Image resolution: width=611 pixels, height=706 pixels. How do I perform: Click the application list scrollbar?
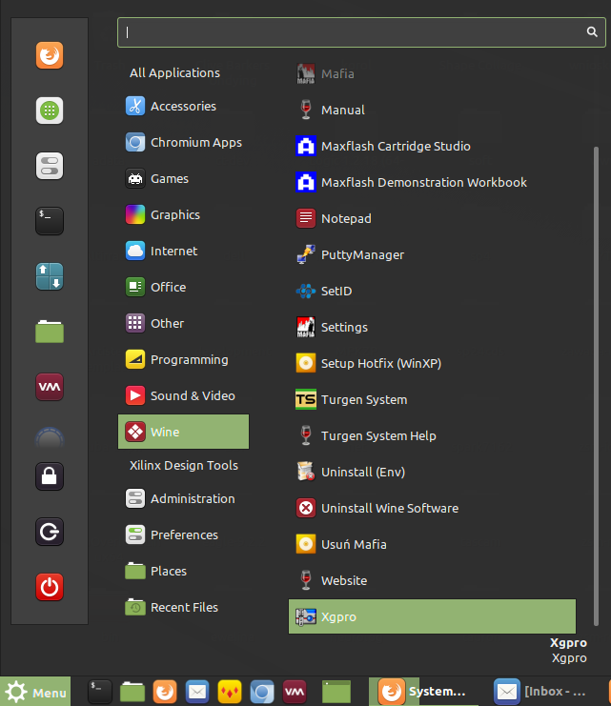597,381
